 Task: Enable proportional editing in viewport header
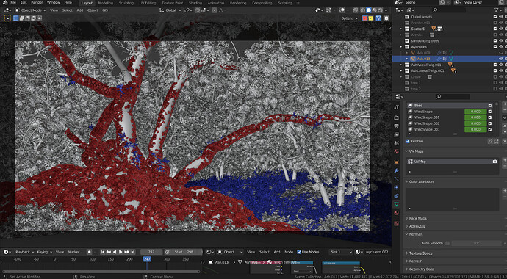coord(214,10)
